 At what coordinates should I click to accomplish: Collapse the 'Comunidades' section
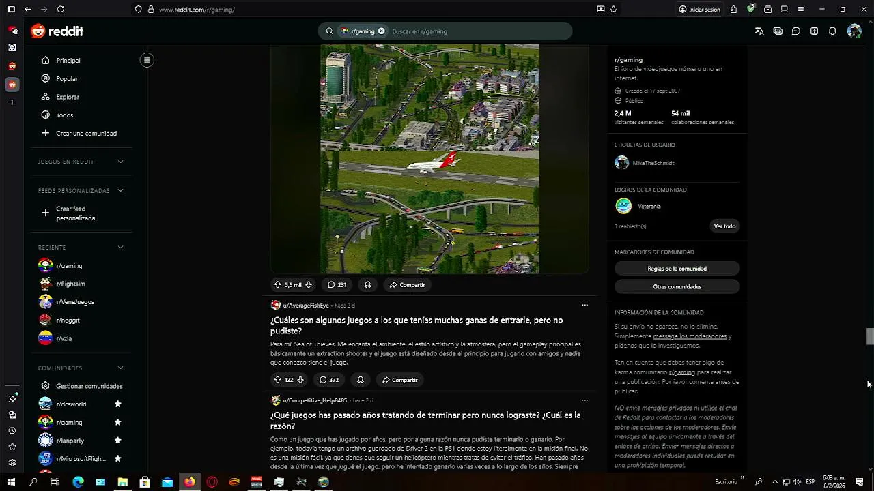click(x=120, y=368)
